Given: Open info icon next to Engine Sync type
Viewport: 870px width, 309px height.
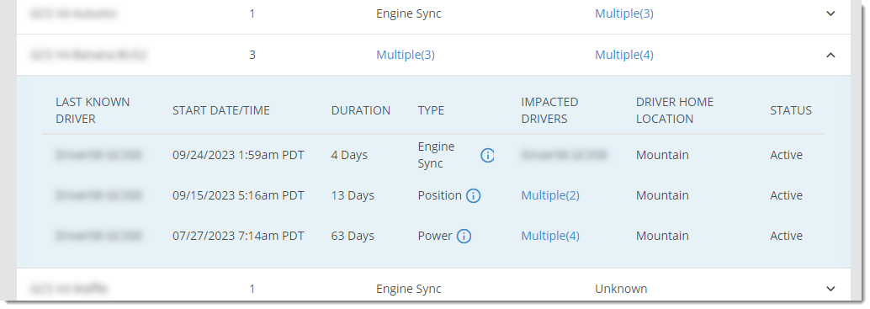Looking at the screenshot, I should click(487, 155).
